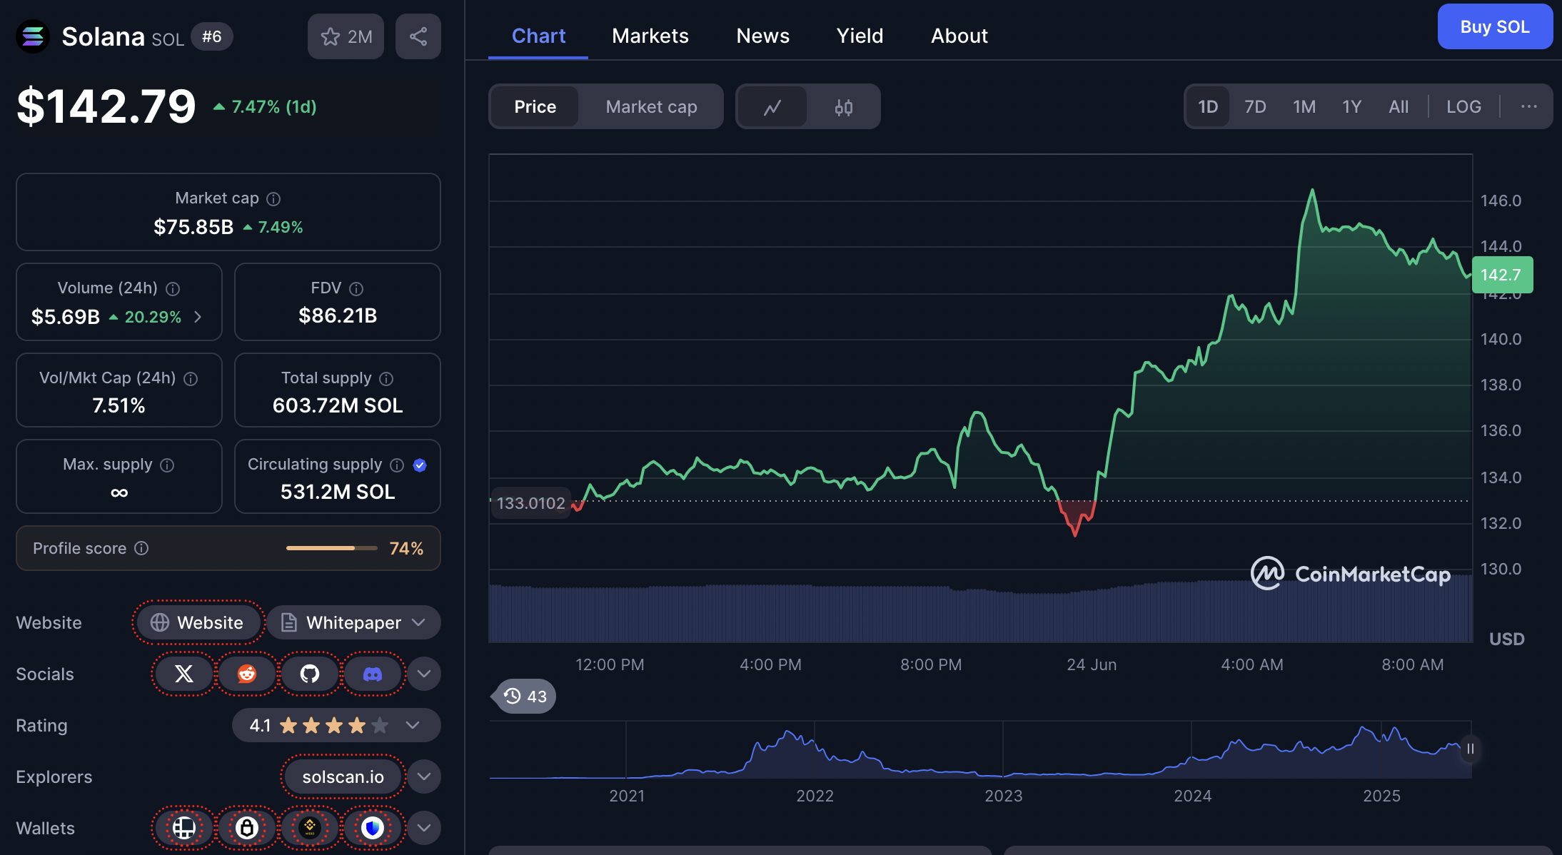Click the verified circulating supply badge
This screenshot has height=855, width=1562.
point(420,465)
